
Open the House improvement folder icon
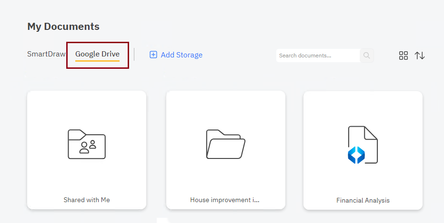coord(226,144)
